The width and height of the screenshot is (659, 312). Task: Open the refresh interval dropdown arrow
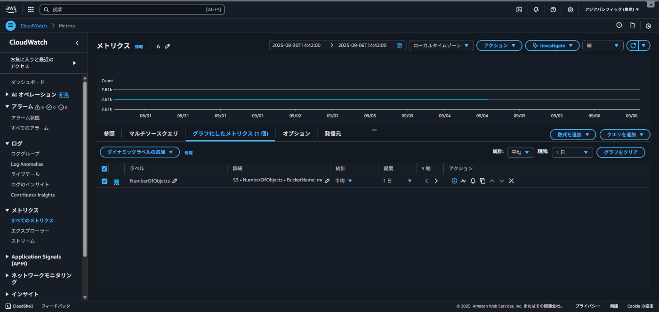645,46
